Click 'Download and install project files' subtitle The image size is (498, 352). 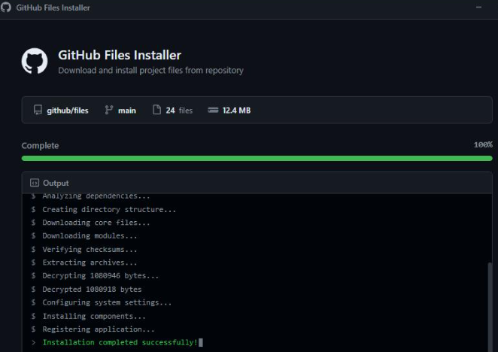tap(150, 70)
